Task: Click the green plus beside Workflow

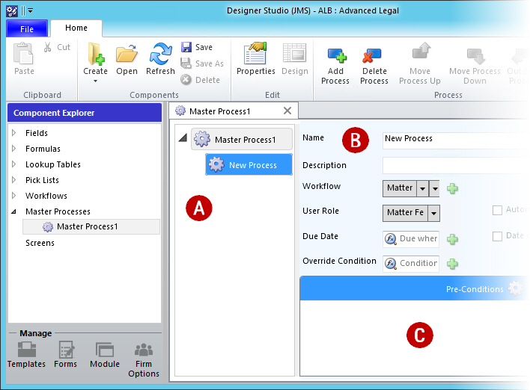Action: [x=452, y=188]
